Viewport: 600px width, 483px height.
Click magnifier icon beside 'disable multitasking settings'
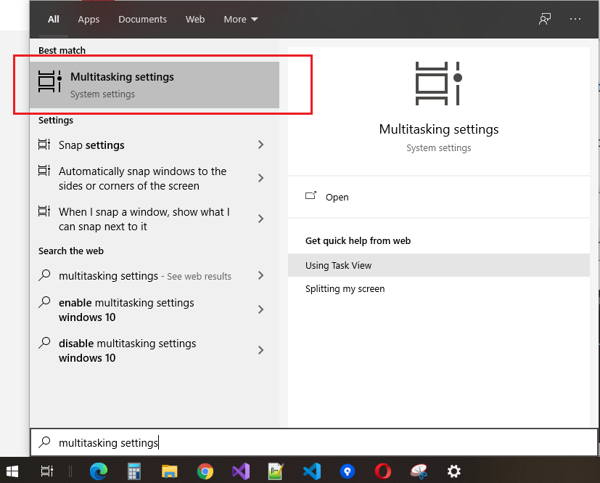(x=44, y=343)
